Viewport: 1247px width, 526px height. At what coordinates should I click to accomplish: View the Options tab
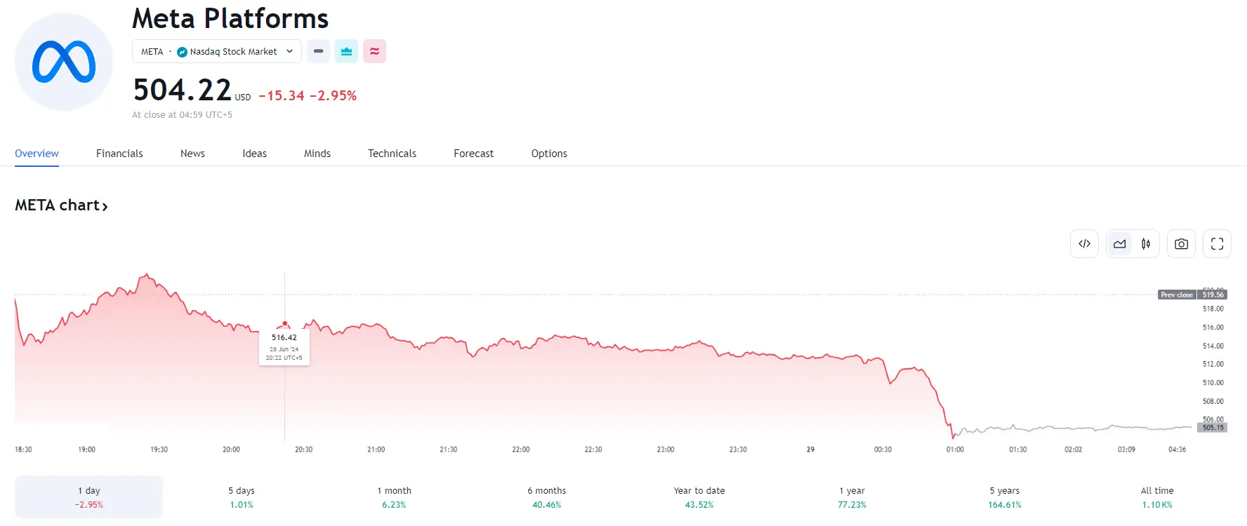coord(549,154)
